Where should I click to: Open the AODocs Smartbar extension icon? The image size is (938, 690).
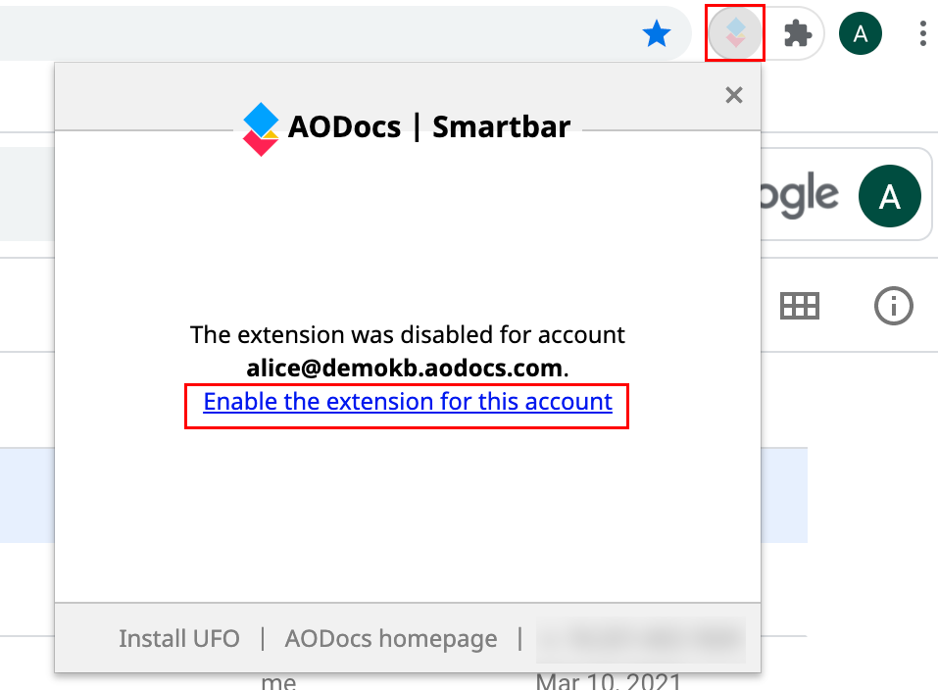pyautogui.click(x=735, y=33)
